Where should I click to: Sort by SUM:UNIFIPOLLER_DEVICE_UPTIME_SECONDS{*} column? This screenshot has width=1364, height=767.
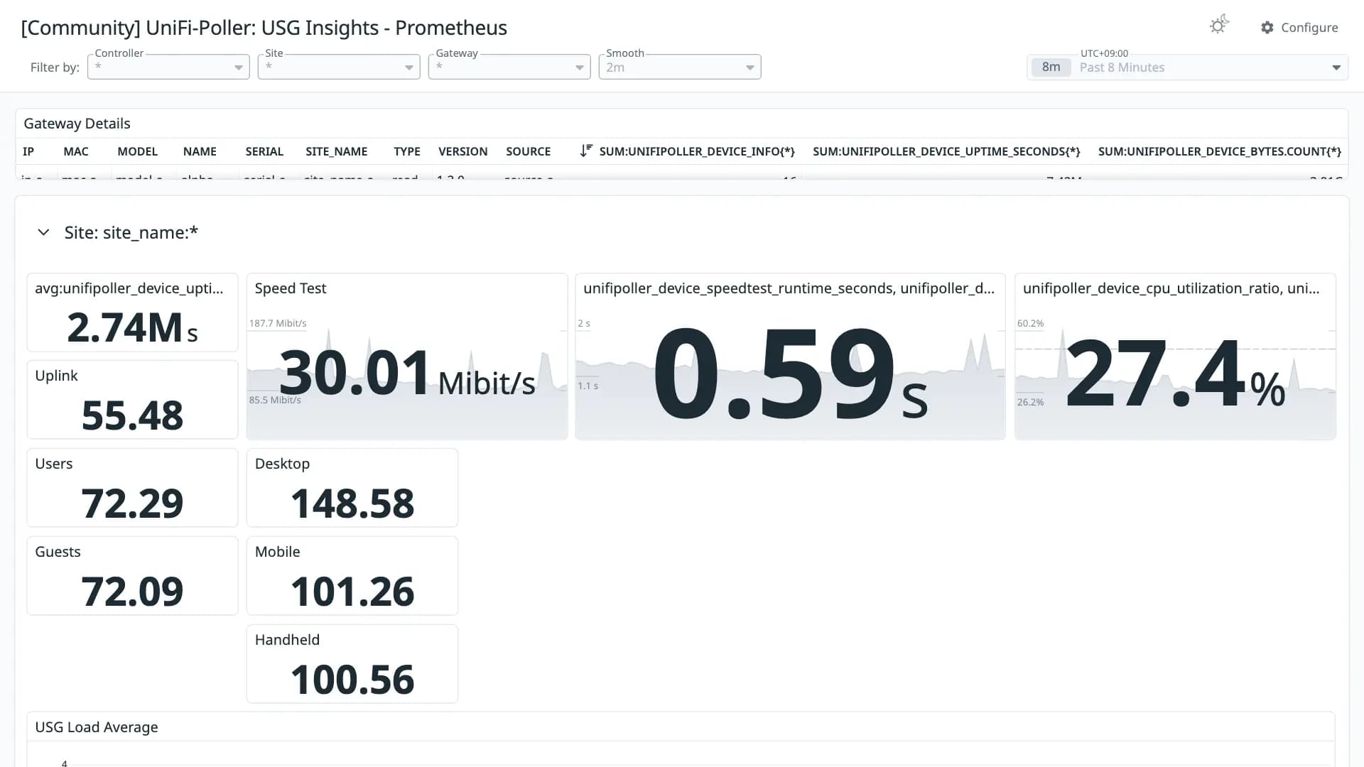coord(946,151)
